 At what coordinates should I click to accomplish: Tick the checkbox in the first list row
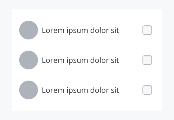[x=147, y=30]
